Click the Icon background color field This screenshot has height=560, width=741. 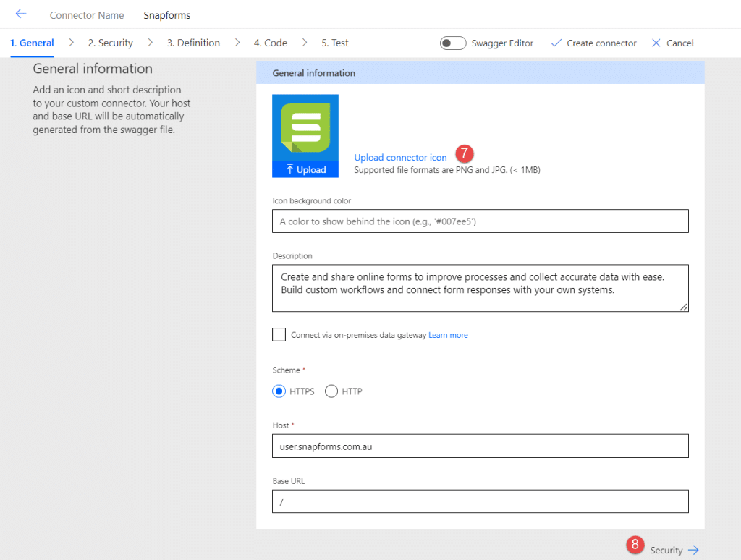(480, 221)
